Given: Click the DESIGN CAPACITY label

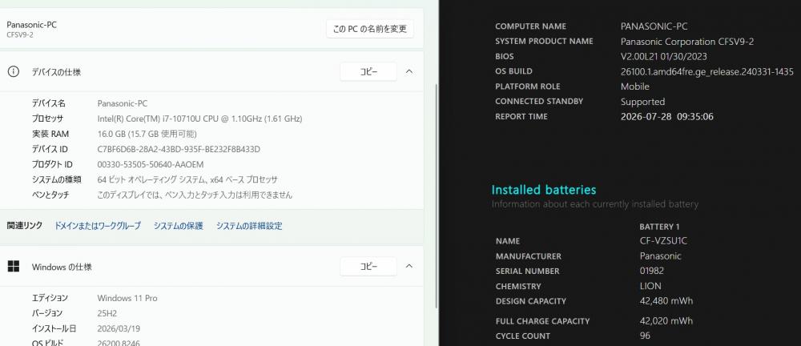Looking at the screenshot, I should (531, 301).
